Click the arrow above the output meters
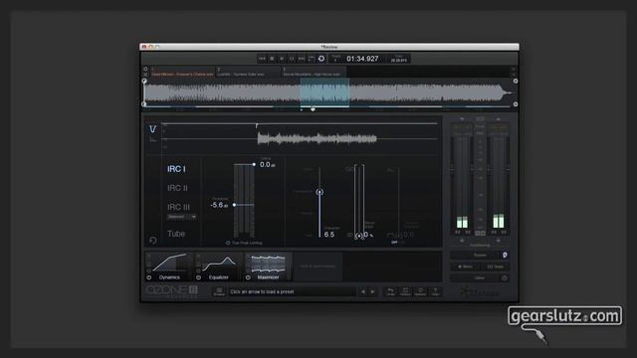Image resolution: width=637 pixels, height=358 pixels. click(498, 119)
